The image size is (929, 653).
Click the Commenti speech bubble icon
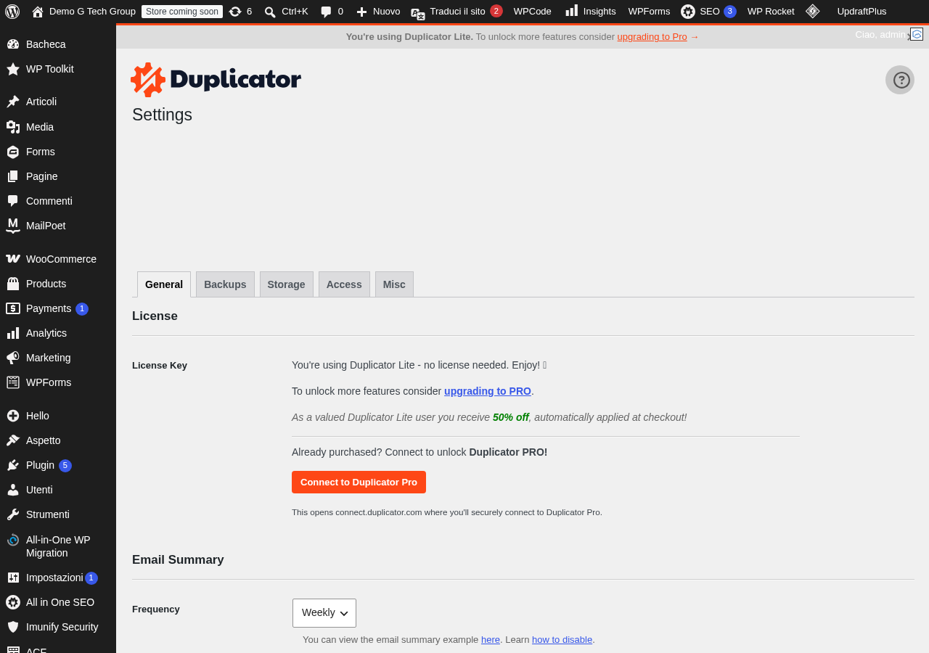point(13,201)
